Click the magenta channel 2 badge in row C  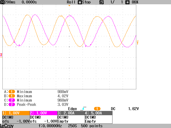point(12,100)
